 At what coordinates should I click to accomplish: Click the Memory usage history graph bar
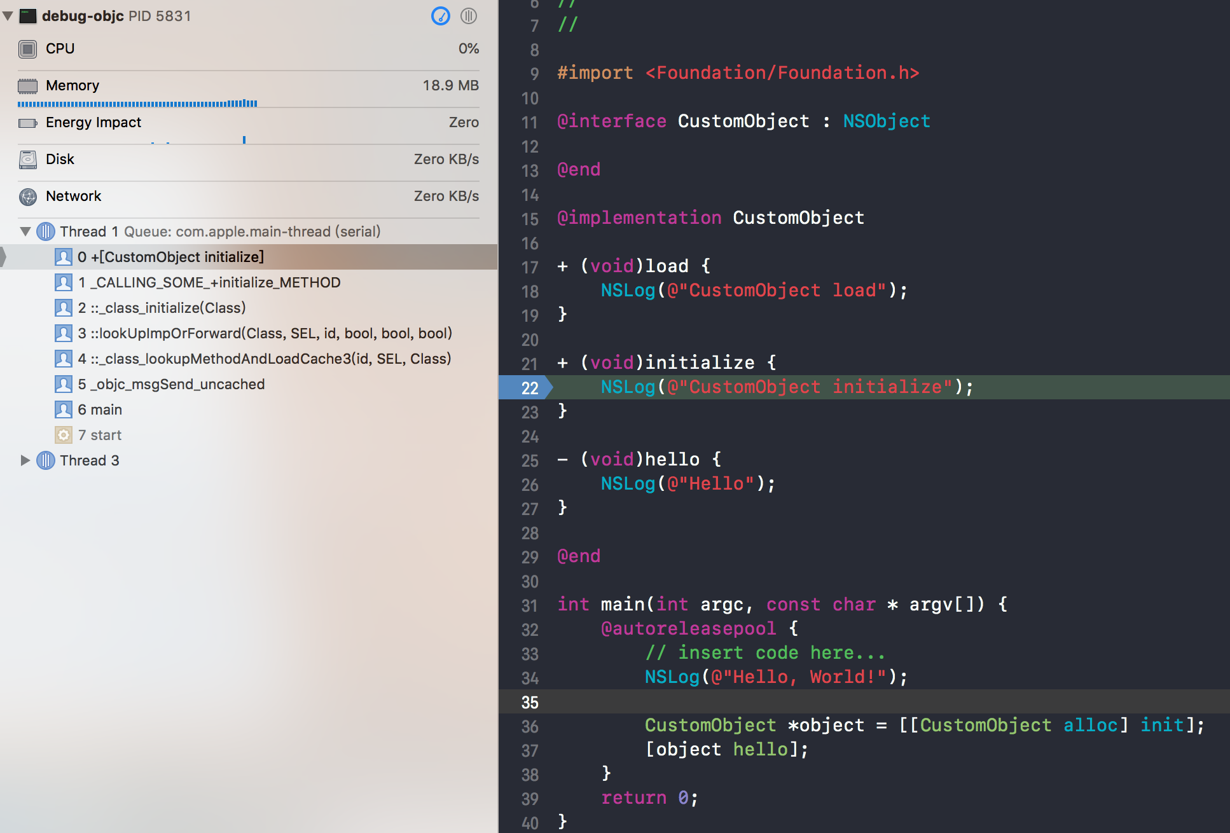point(137,103)
